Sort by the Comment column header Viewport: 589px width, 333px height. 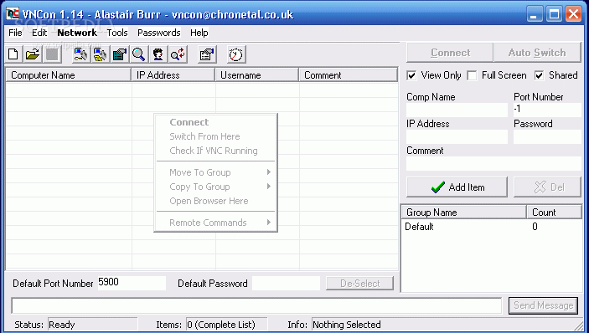[x=349, y=75]
